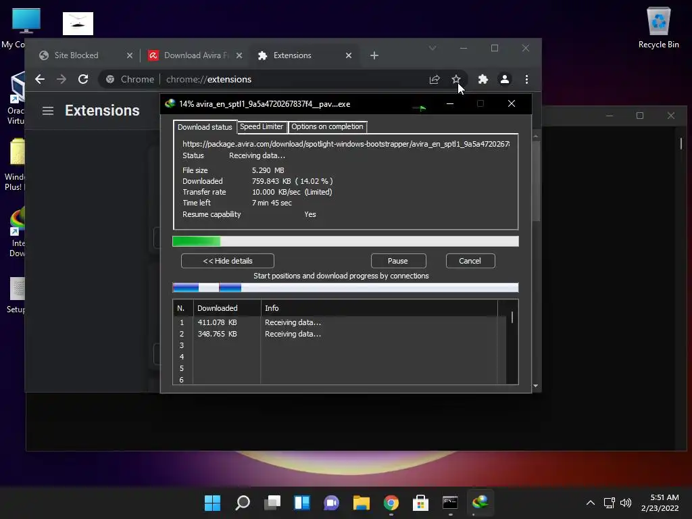Reload the Chrome page
This screenshot has height=519, width=692.
pos(83,80)
